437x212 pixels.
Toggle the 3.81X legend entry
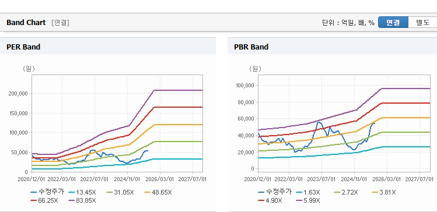pyautogui.click(x=384, y=192)
